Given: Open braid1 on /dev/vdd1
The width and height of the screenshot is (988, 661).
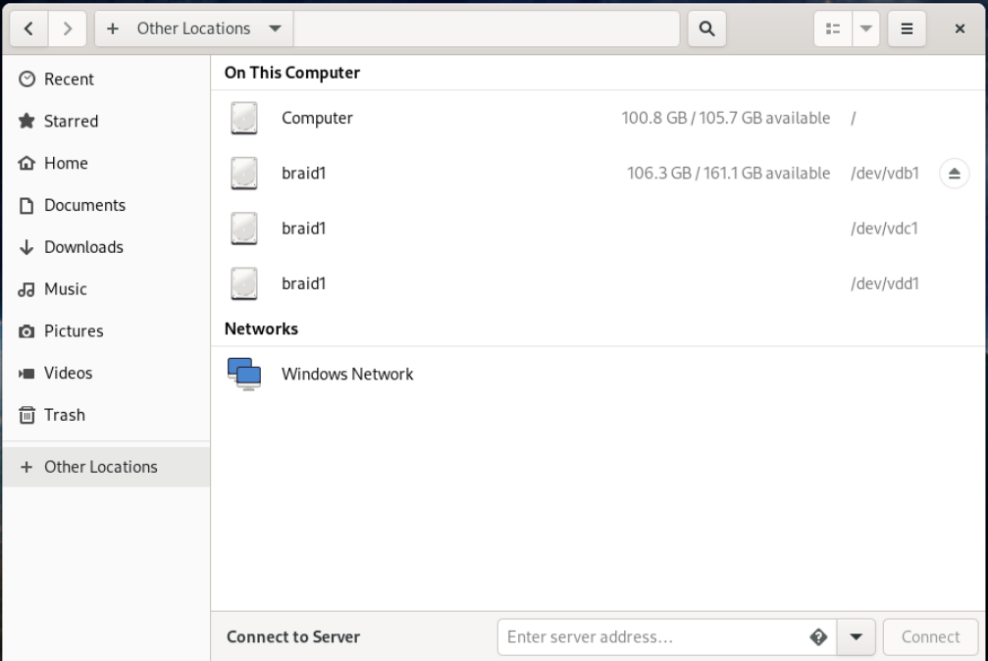Looking at the screenshot, I should pyautogui.click(x=598, y=283).
